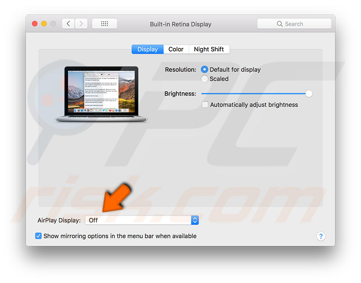Go forward with the right chevron button
This screenshot has height=283, width=361.
(81, 24)
